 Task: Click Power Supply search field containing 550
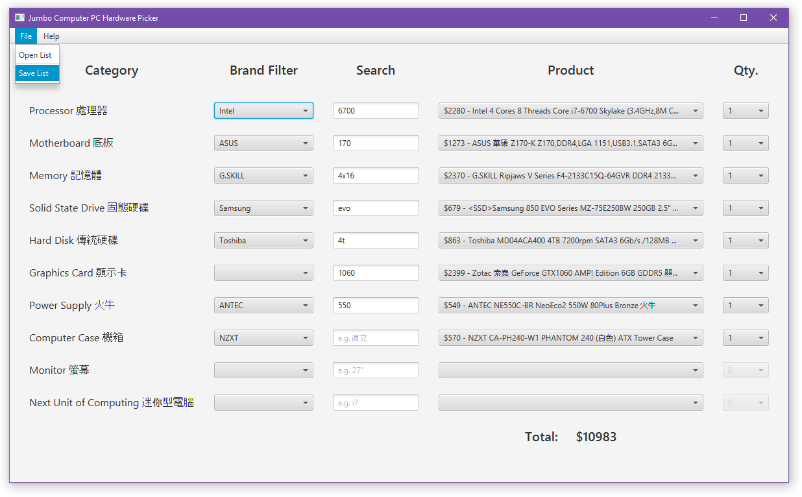pyautogui.click(x=376, y=306)
